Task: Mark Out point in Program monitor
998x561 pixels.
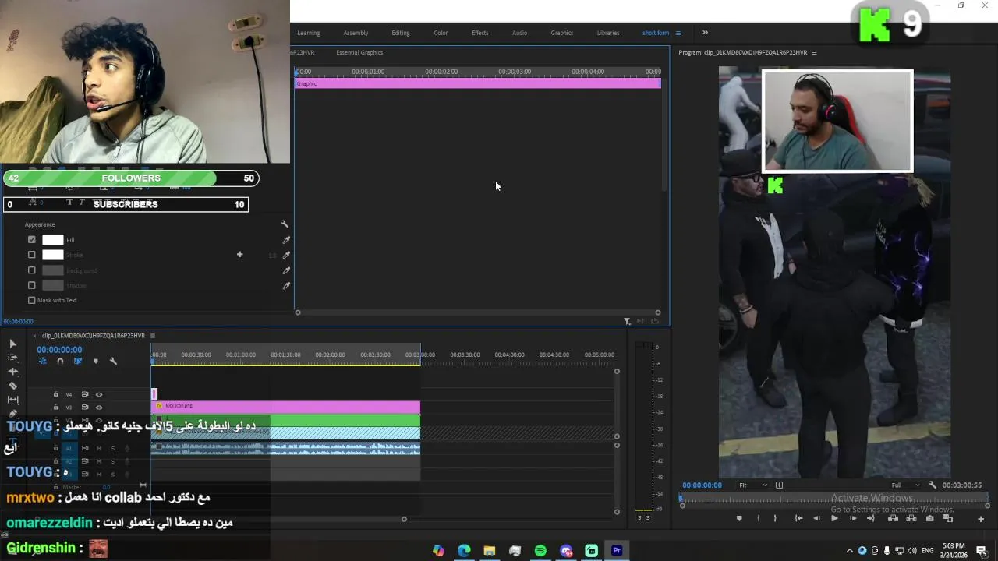Action: click(775, 518)
